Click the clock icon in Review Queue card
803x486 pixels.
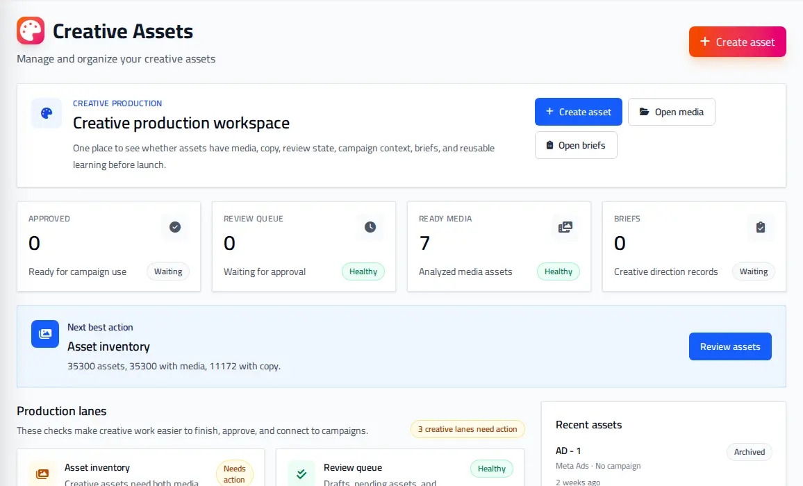tap(370, 227)
